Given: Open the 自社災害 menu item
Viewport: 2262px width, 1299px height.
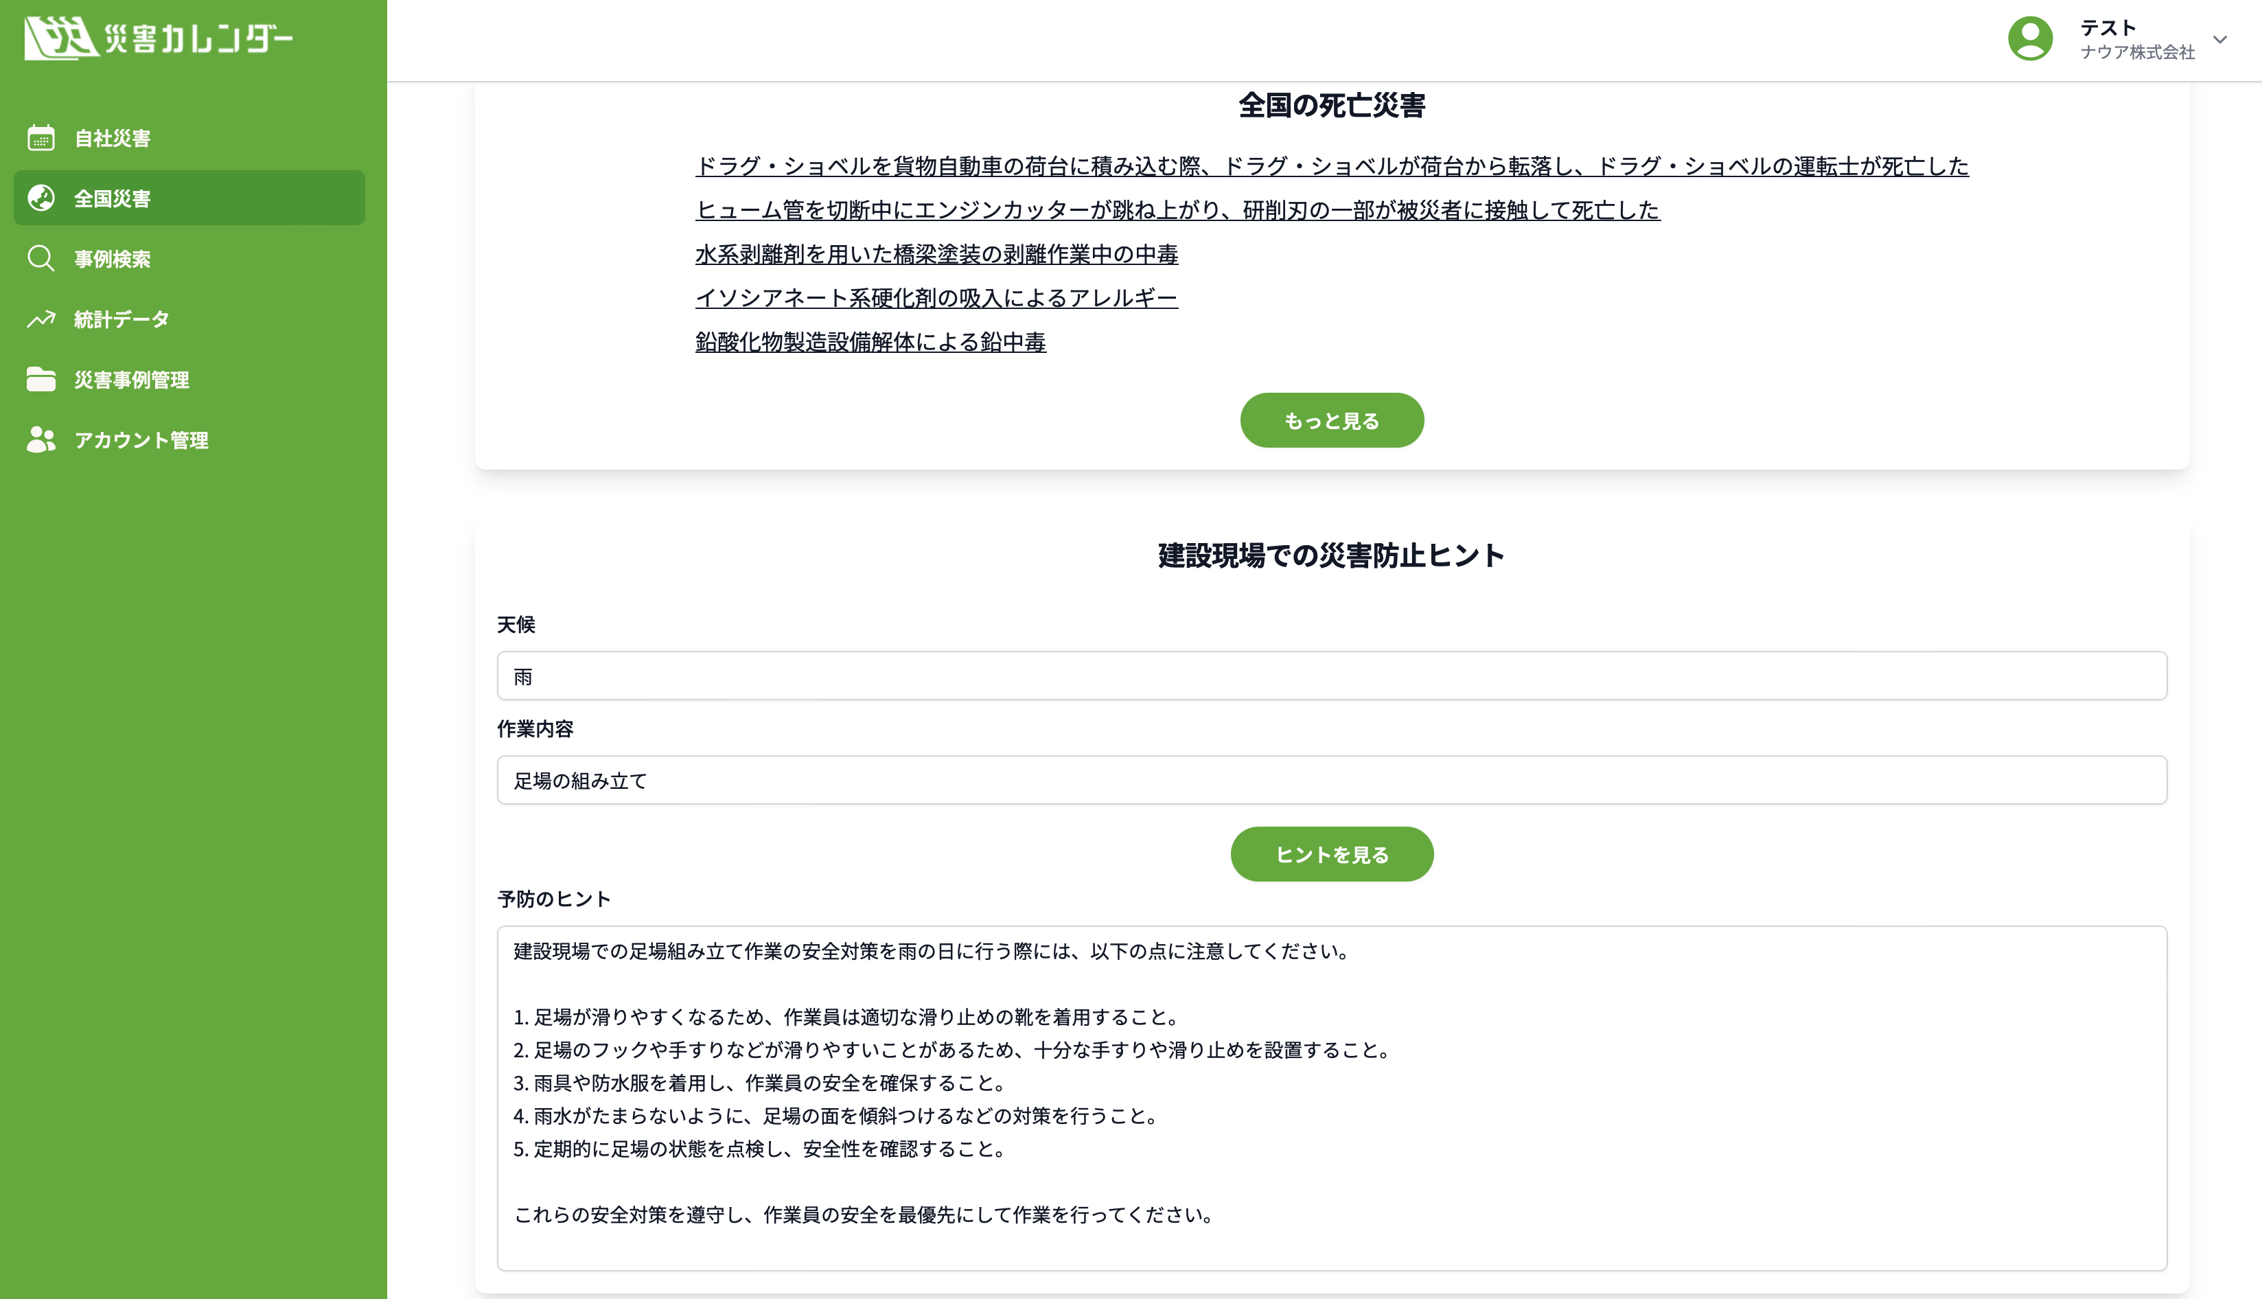Looking at the screenshot, I should click(189, 137).
